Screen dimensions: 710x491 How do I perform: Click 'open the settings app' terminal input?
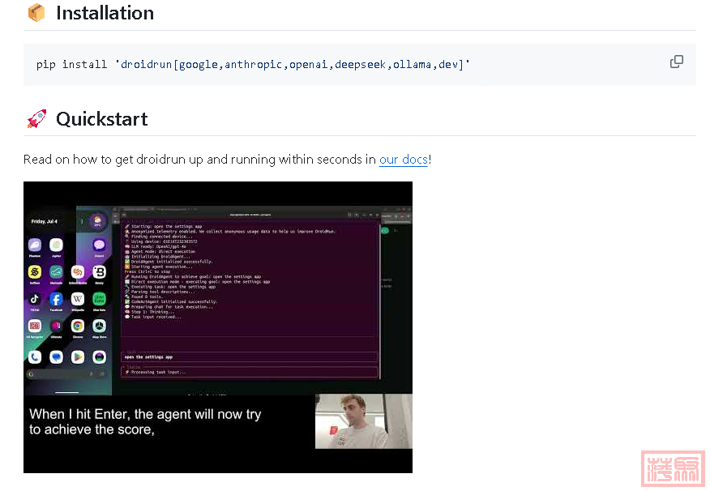tap(250, 357)
